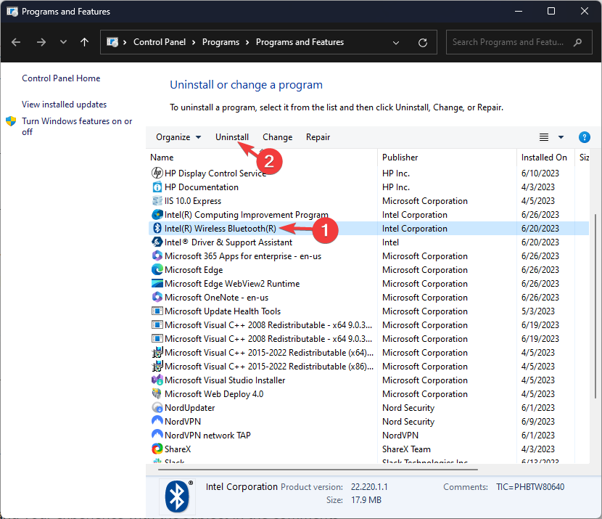The height and width of the screenshot is (519, 602).
Task: Click date 6/10/2023 for HP Display Control
Action: tap(540, 173)
